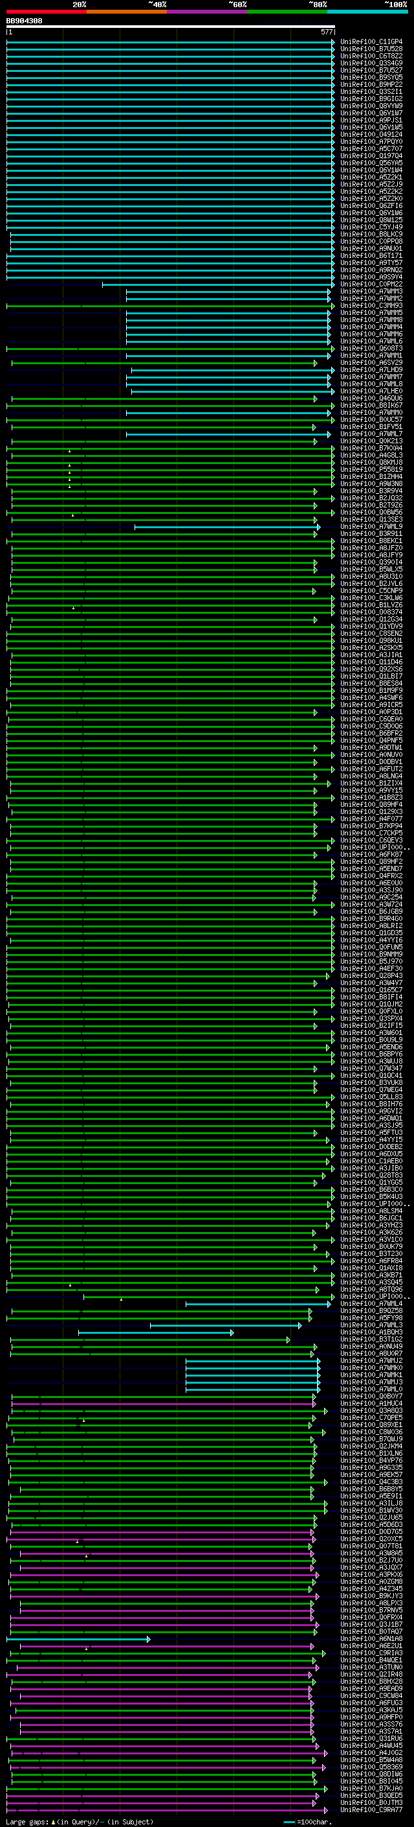
Task: Select hit UniRef100_A7LHD9
Action: pyautogui.click(x=371, y=369)
